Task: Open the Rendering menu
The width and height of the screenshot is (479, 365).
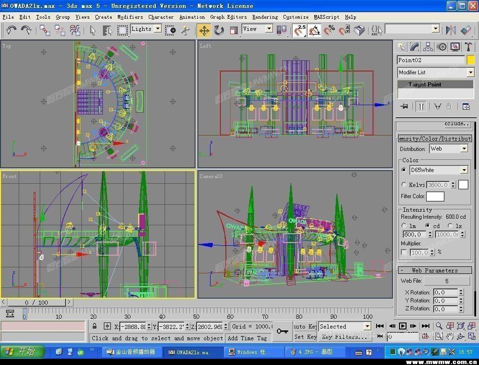Action: [265, 17]
